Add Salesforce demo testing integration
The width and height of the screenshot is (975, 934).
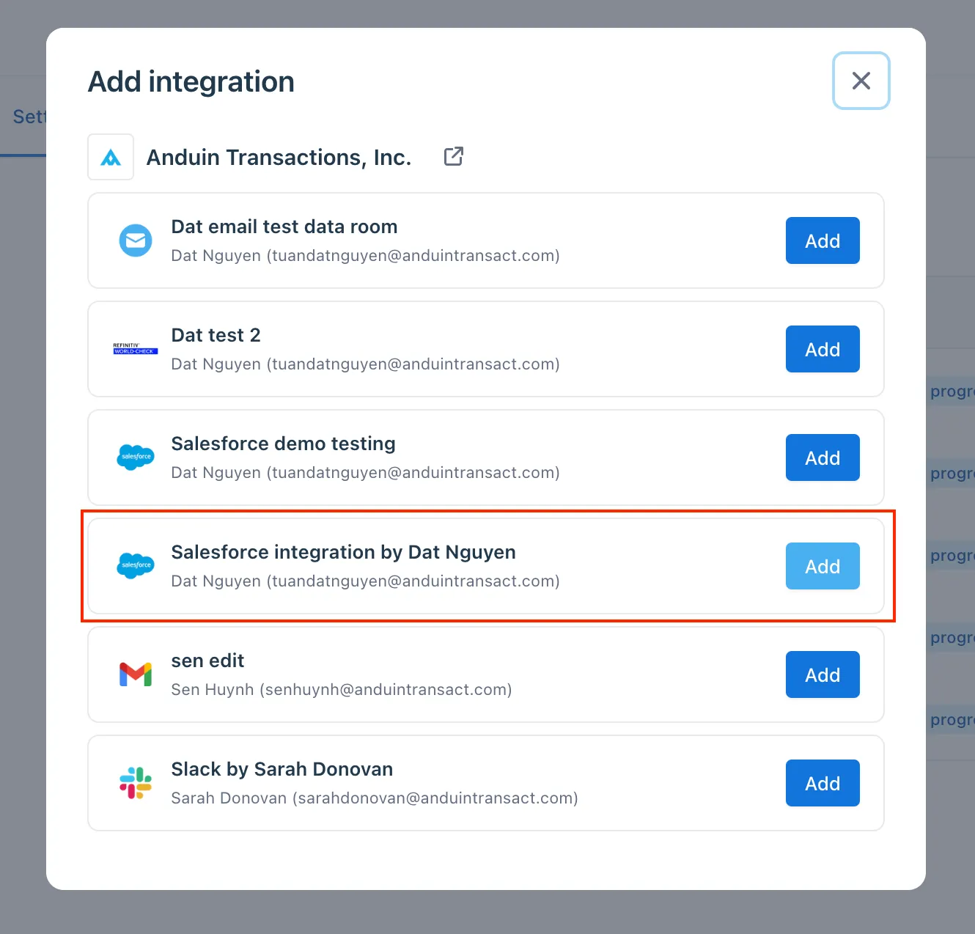823,457
